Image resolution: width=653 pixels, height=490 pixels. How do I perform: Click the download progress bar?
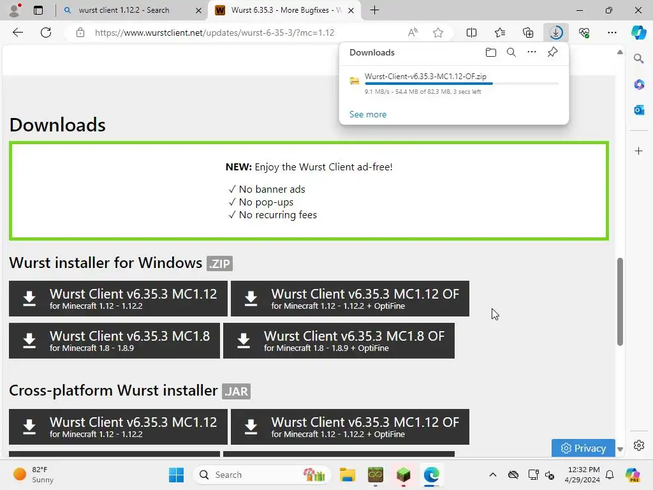462,84
